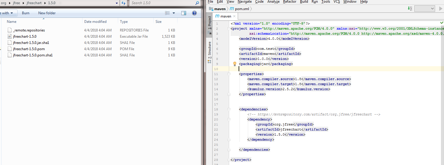The height and width of the screenshot is (165, 444).
Task: Click the intention lightbulb on line 9
Action: point(234,64)
